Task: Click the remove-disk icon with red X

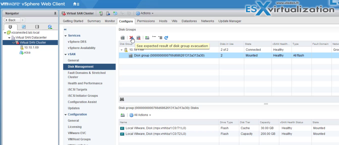Action: pos(139,38)
